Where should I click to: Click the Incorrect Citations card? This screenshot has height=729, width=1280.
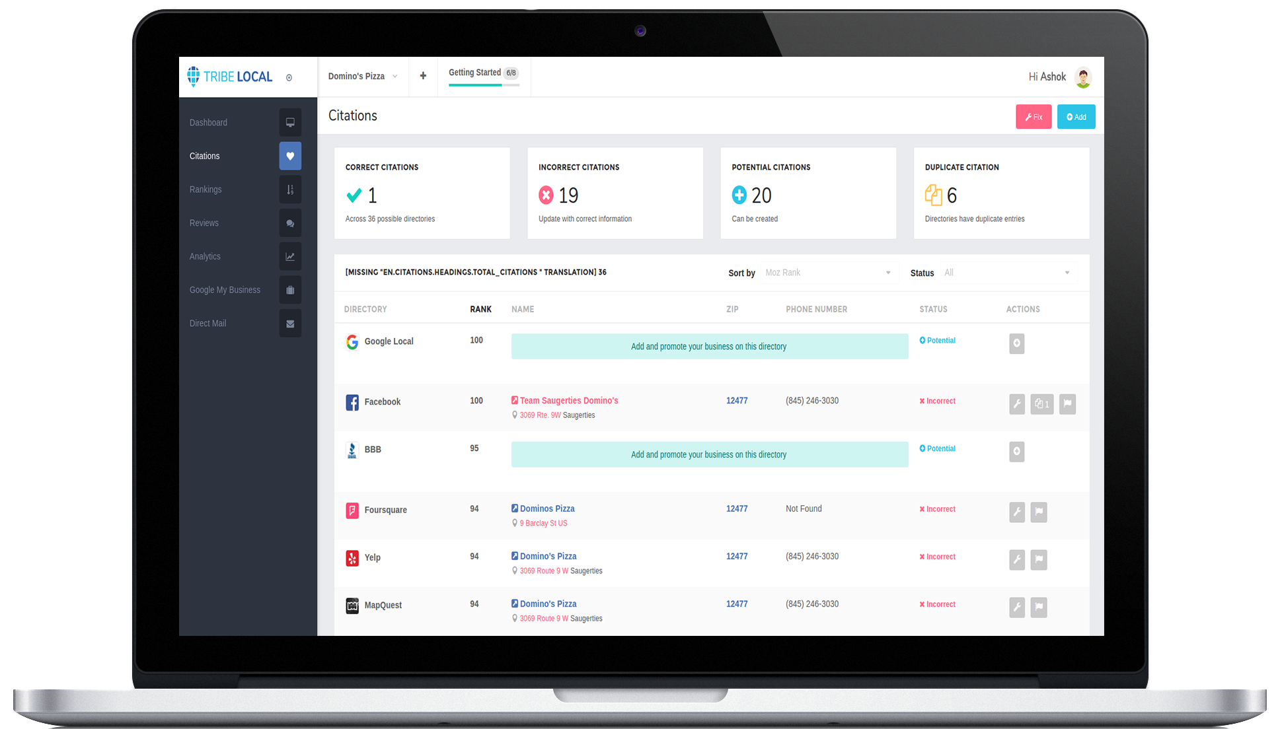click(x=615, y=193)
